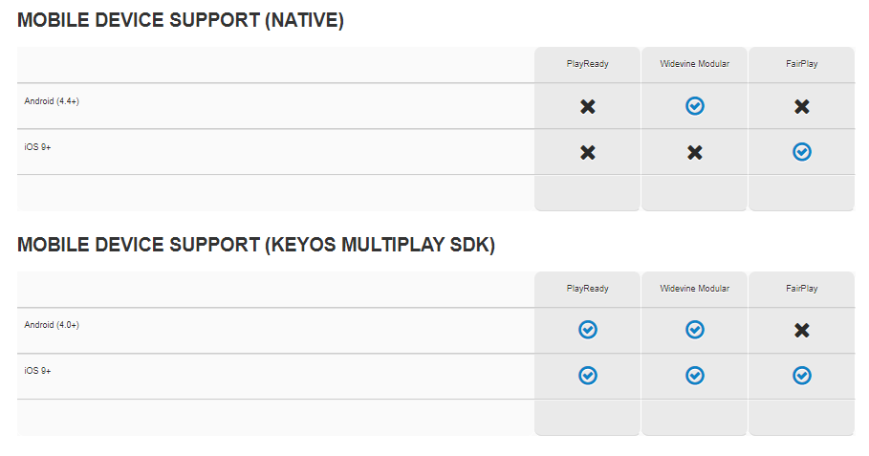Screen dimensions: 869x456
Task: Select the FairPlay column header in SDK table
Action: coord(801,288)
